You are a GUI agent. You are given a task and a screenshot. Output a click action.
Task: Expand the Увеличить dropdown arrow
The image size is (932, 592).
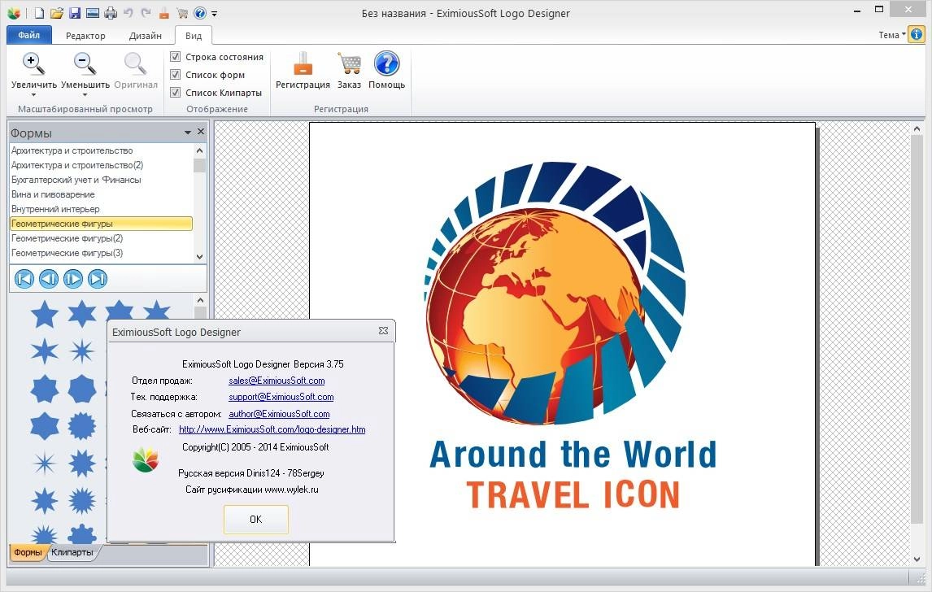pyautogui.click(x=33, y=95)
